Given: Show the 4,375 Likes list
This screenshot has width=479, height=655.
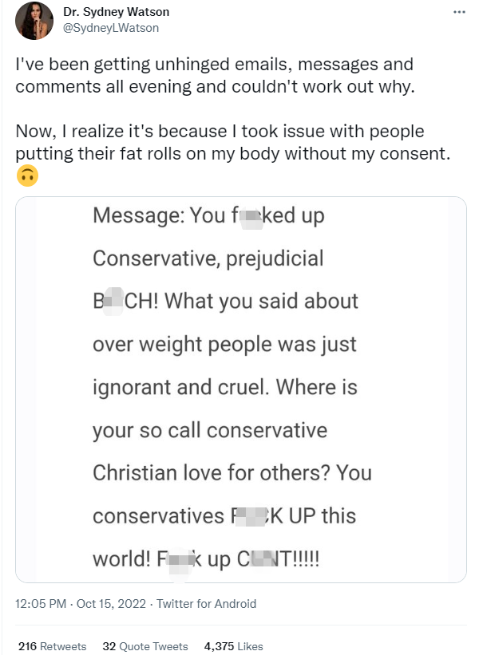Looking at the screenshot, I should 233,646.
